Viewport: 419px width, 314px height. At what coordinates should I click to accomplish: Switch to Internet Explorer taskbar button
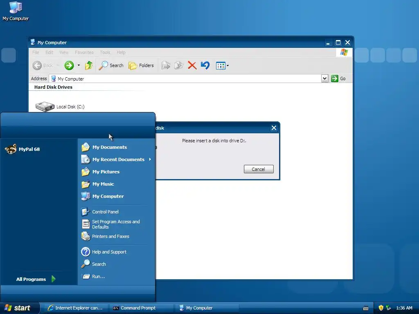click(75, 308)
